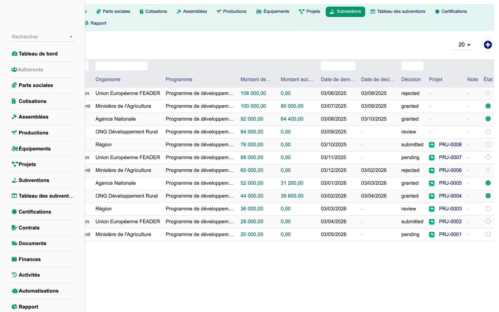Click Rapport pie chart icon in sidebar
499x312 pixels.
(x=14, y=307)
